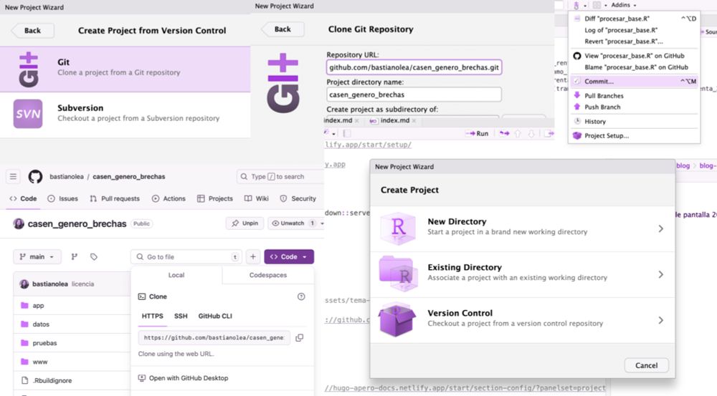Click the go to previous chunk arrow

tap(518, 133)
